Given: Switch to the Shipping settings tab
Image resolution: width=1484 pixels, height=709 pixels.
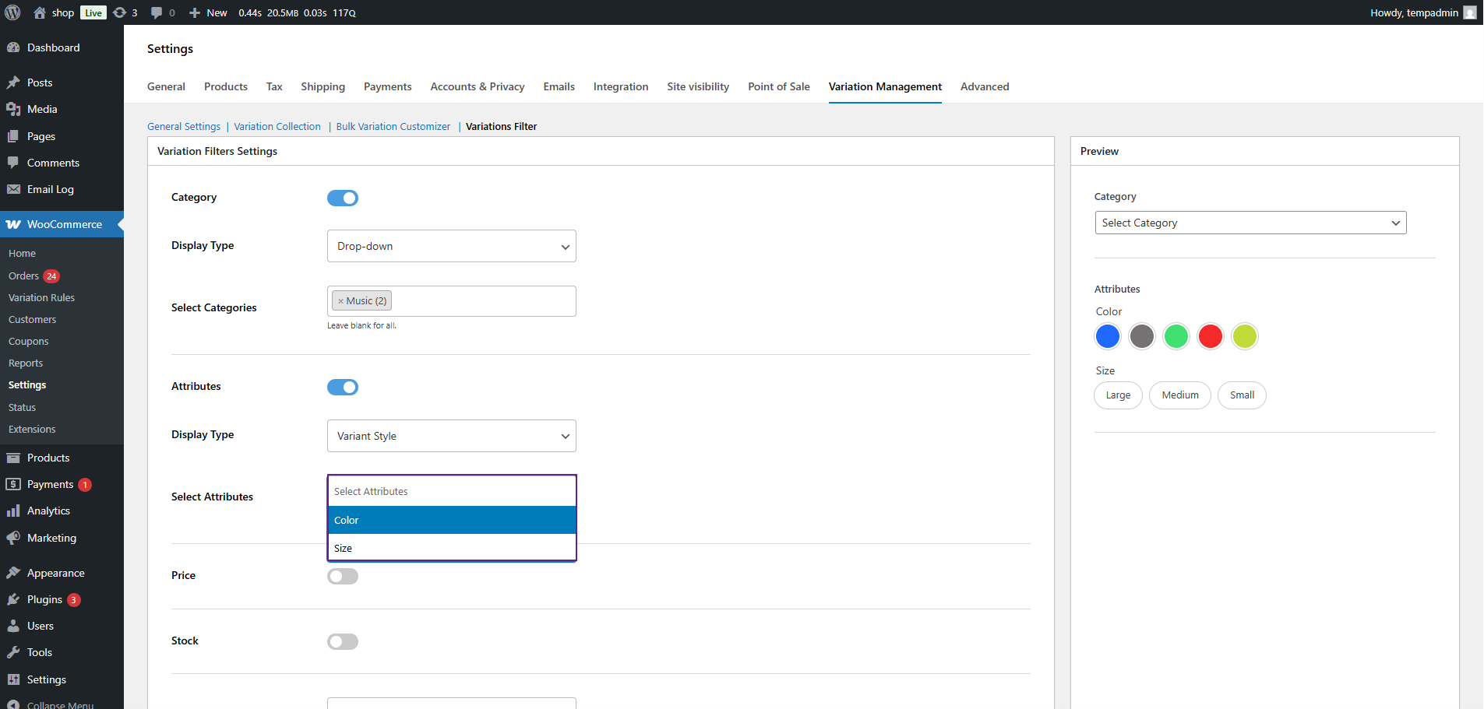Looking at the screenshot, I should 323,86.
